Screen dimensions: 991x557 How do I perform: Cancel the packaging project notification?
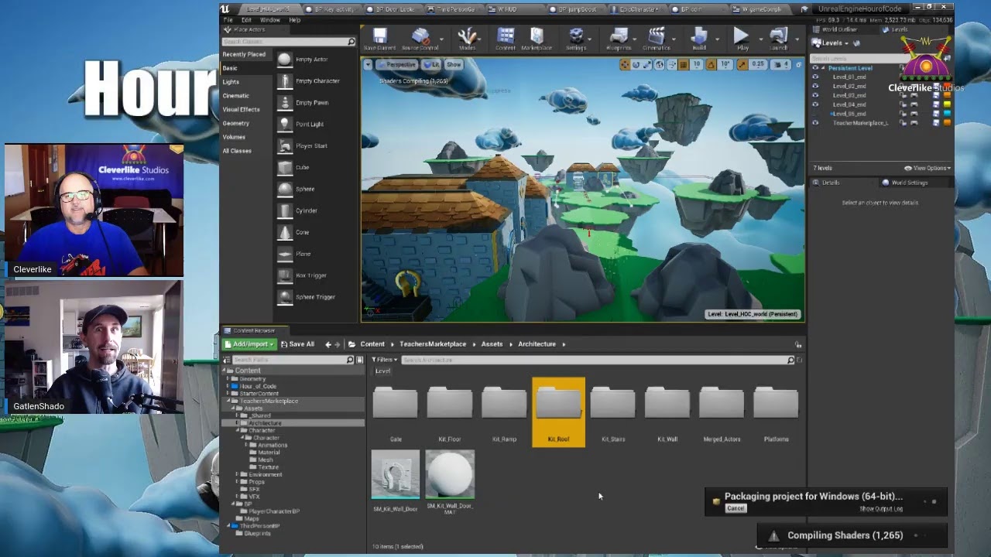pos(736,508)
